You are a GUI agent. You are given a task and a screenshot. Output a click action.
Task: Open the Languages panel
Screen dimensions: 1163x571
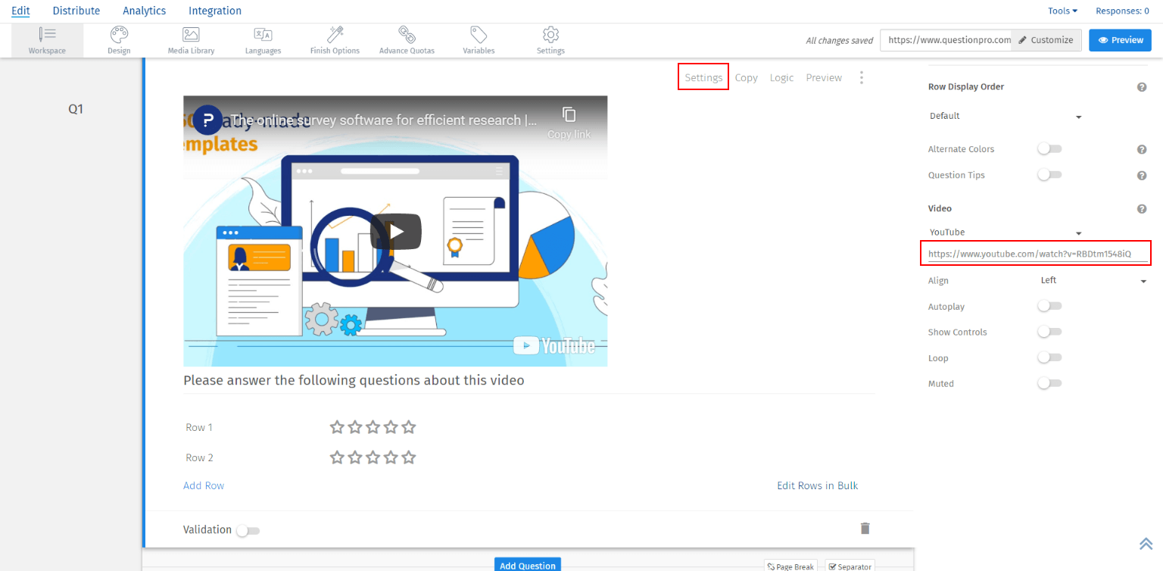point(263,39)
